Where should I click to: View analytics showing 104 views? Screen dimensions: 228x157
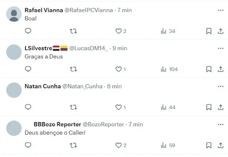[x=169, y=69]
